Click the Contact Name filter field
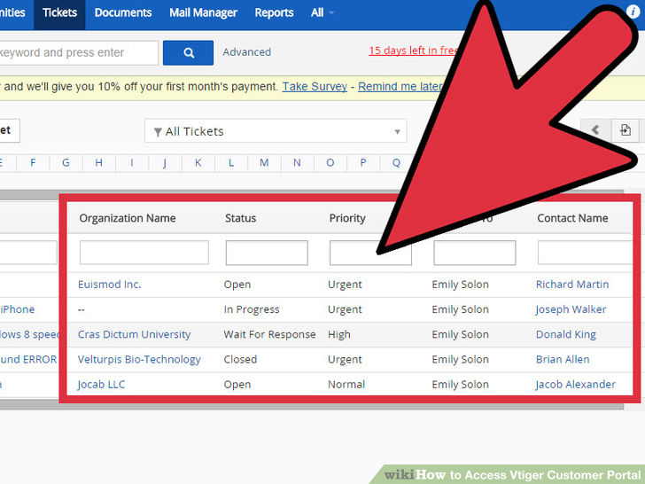 [x=584, y=253]
